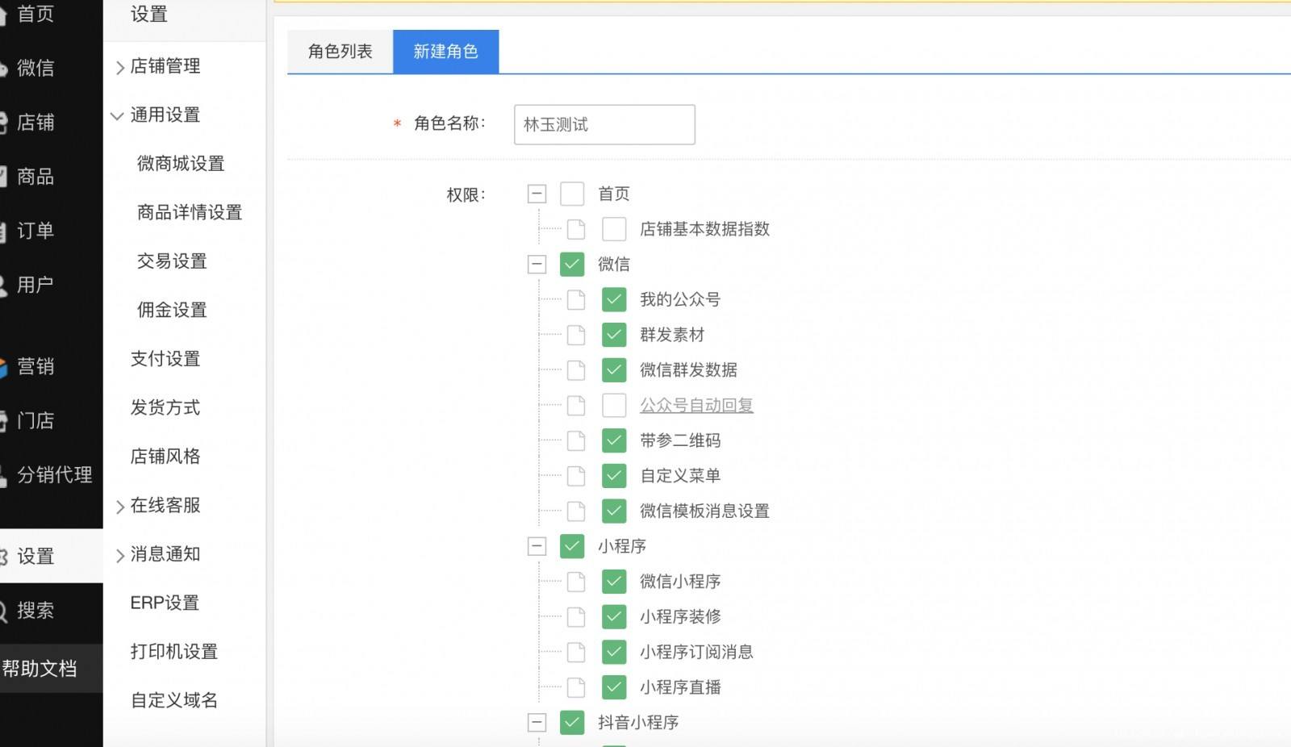Click the document icon beside 自定义菜单
1291x747 pixels.
pyautogui.click(x=576, y=476)
